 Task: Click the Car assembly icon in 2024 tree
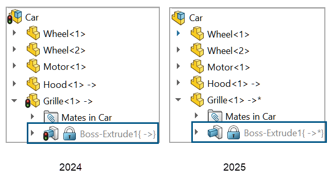tap(15, 17)
